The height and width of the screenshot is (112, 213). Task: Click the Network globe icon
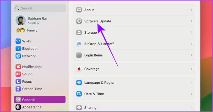click(18, 56)
